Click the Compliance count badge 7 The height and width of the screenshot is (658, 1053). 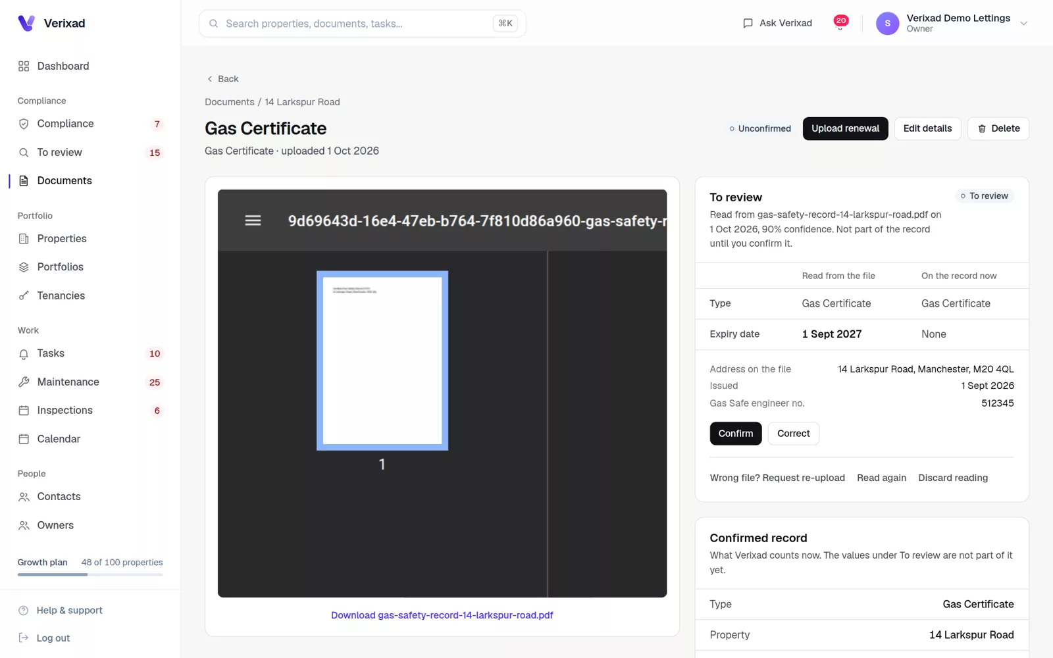157,124
